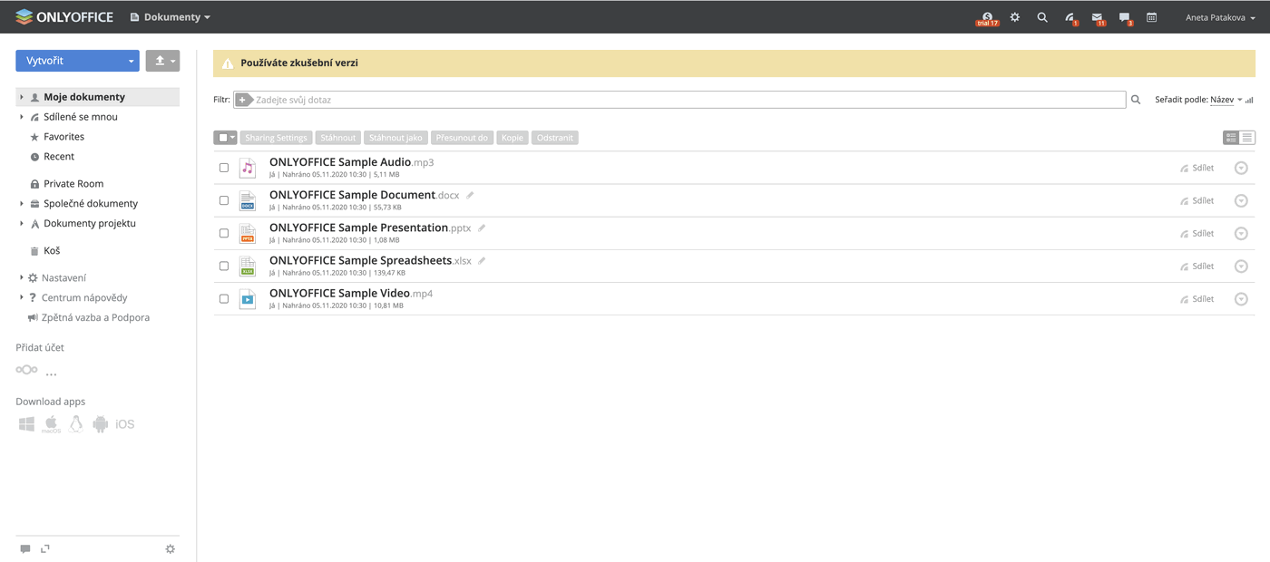Click the XLSX file icon

coord(247,266)
